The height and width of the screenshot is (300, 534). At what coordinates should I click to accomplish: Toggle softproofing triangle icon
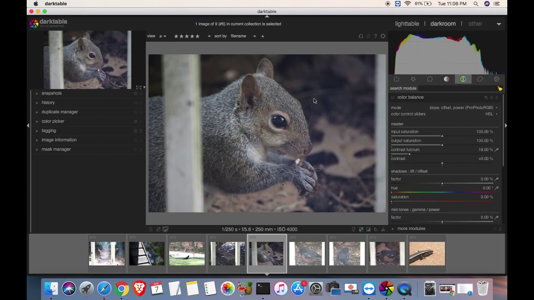[375, 229]
